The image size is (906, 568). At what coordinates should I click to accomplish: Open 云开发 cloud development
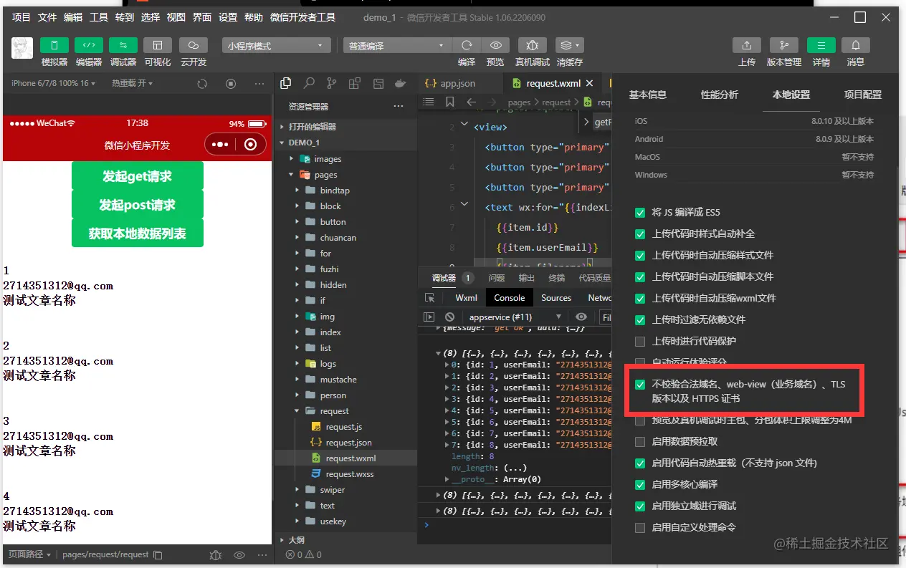pos(194,45)
